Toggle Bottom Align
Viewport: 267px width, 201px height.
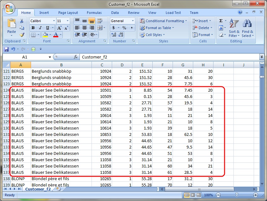point(92,21)
